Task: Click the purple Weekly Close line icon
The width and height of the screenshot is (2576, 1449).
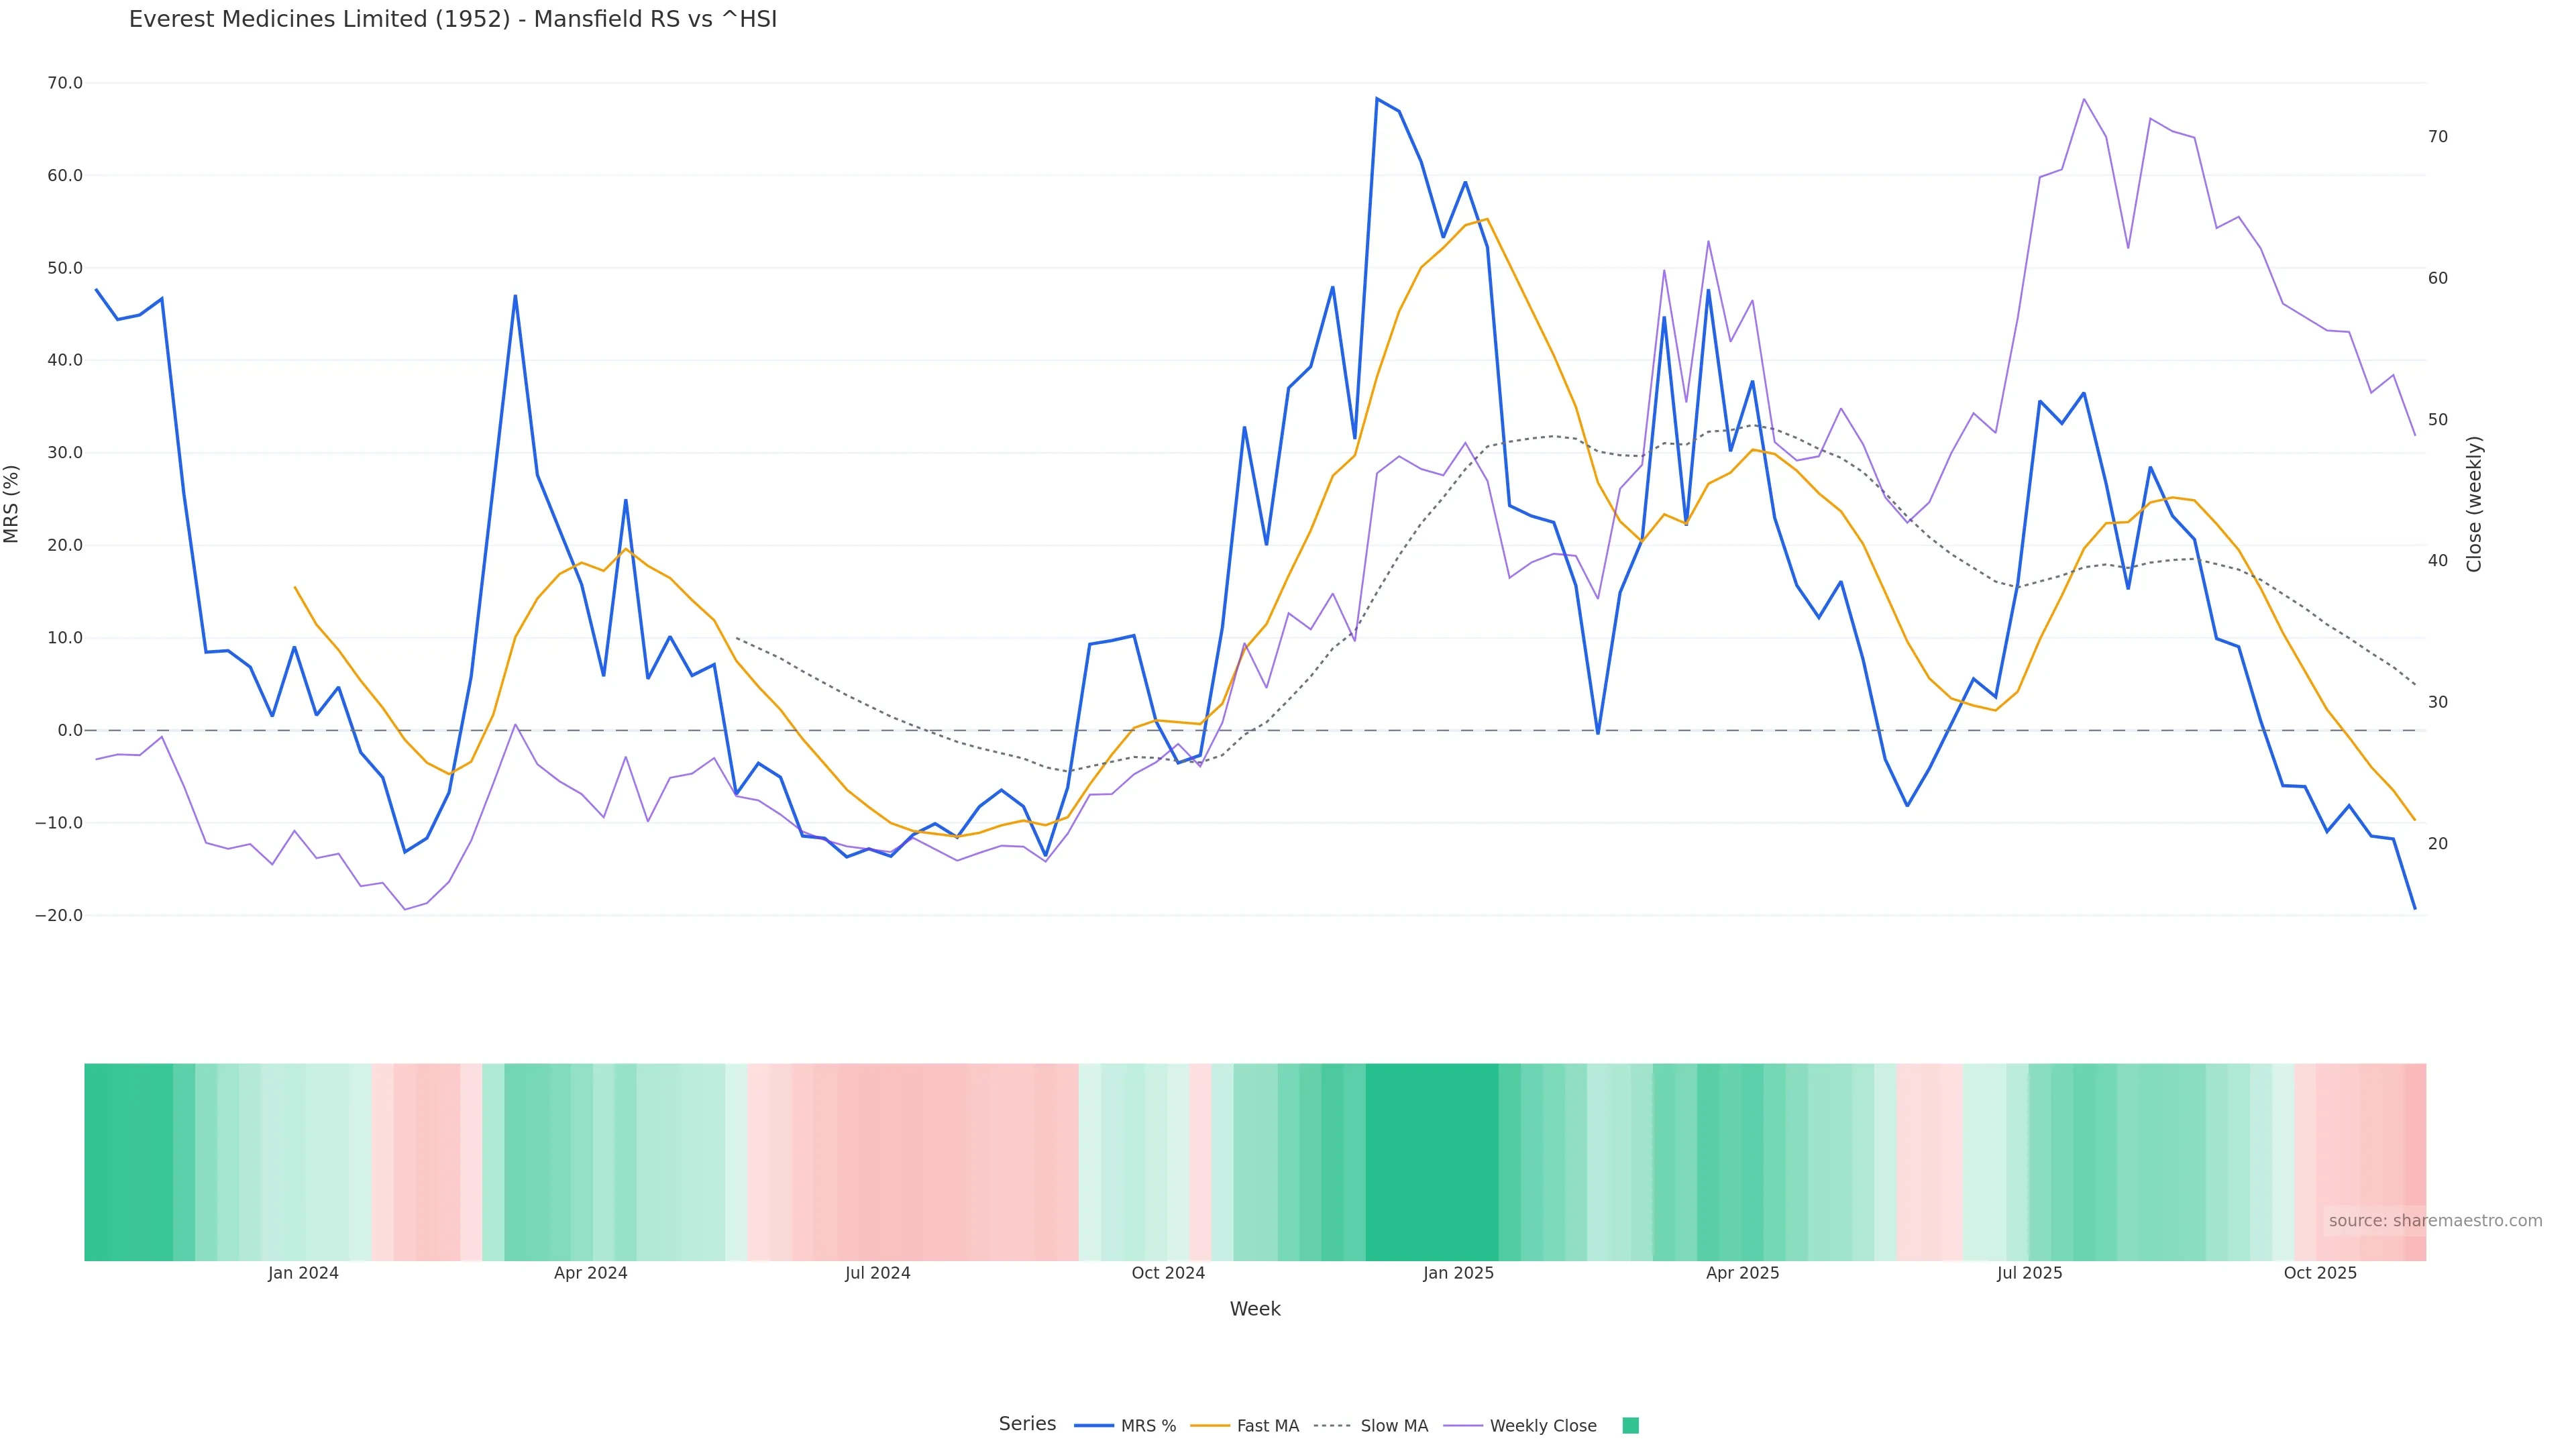Action: tap(1463, 1426)
